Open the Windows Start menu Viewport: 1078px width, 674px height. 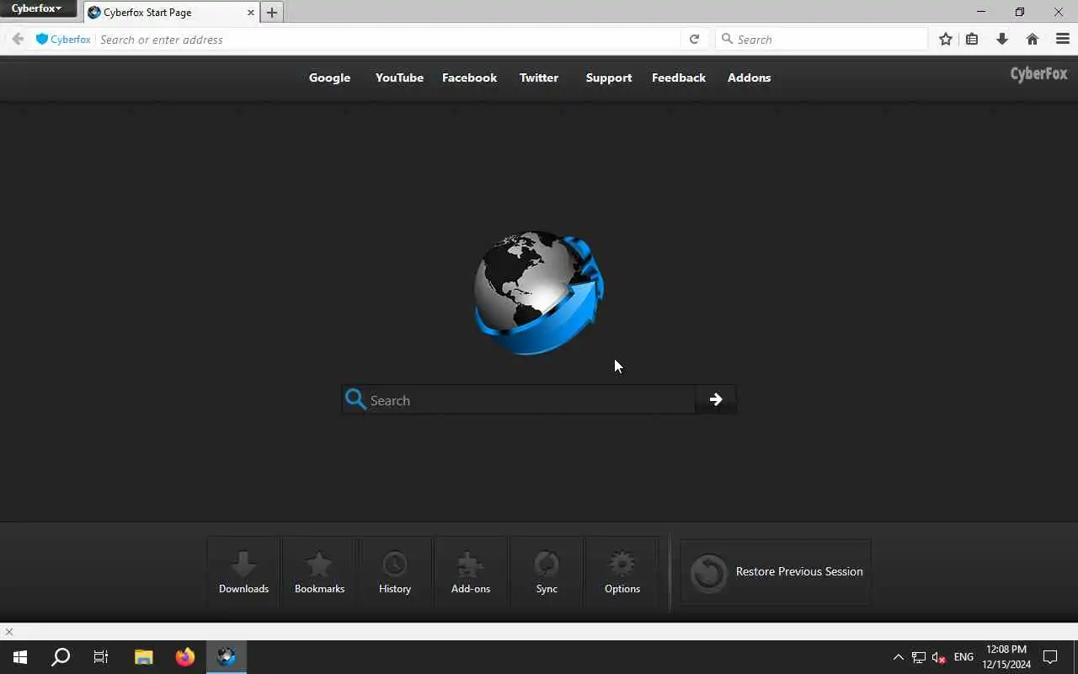(20, 657)
